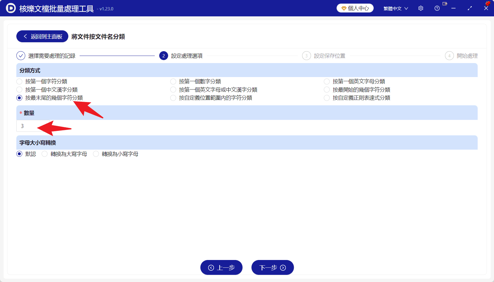Click the 數量 input field
This screenshot has width=494, height=282.
click(33, 126)
